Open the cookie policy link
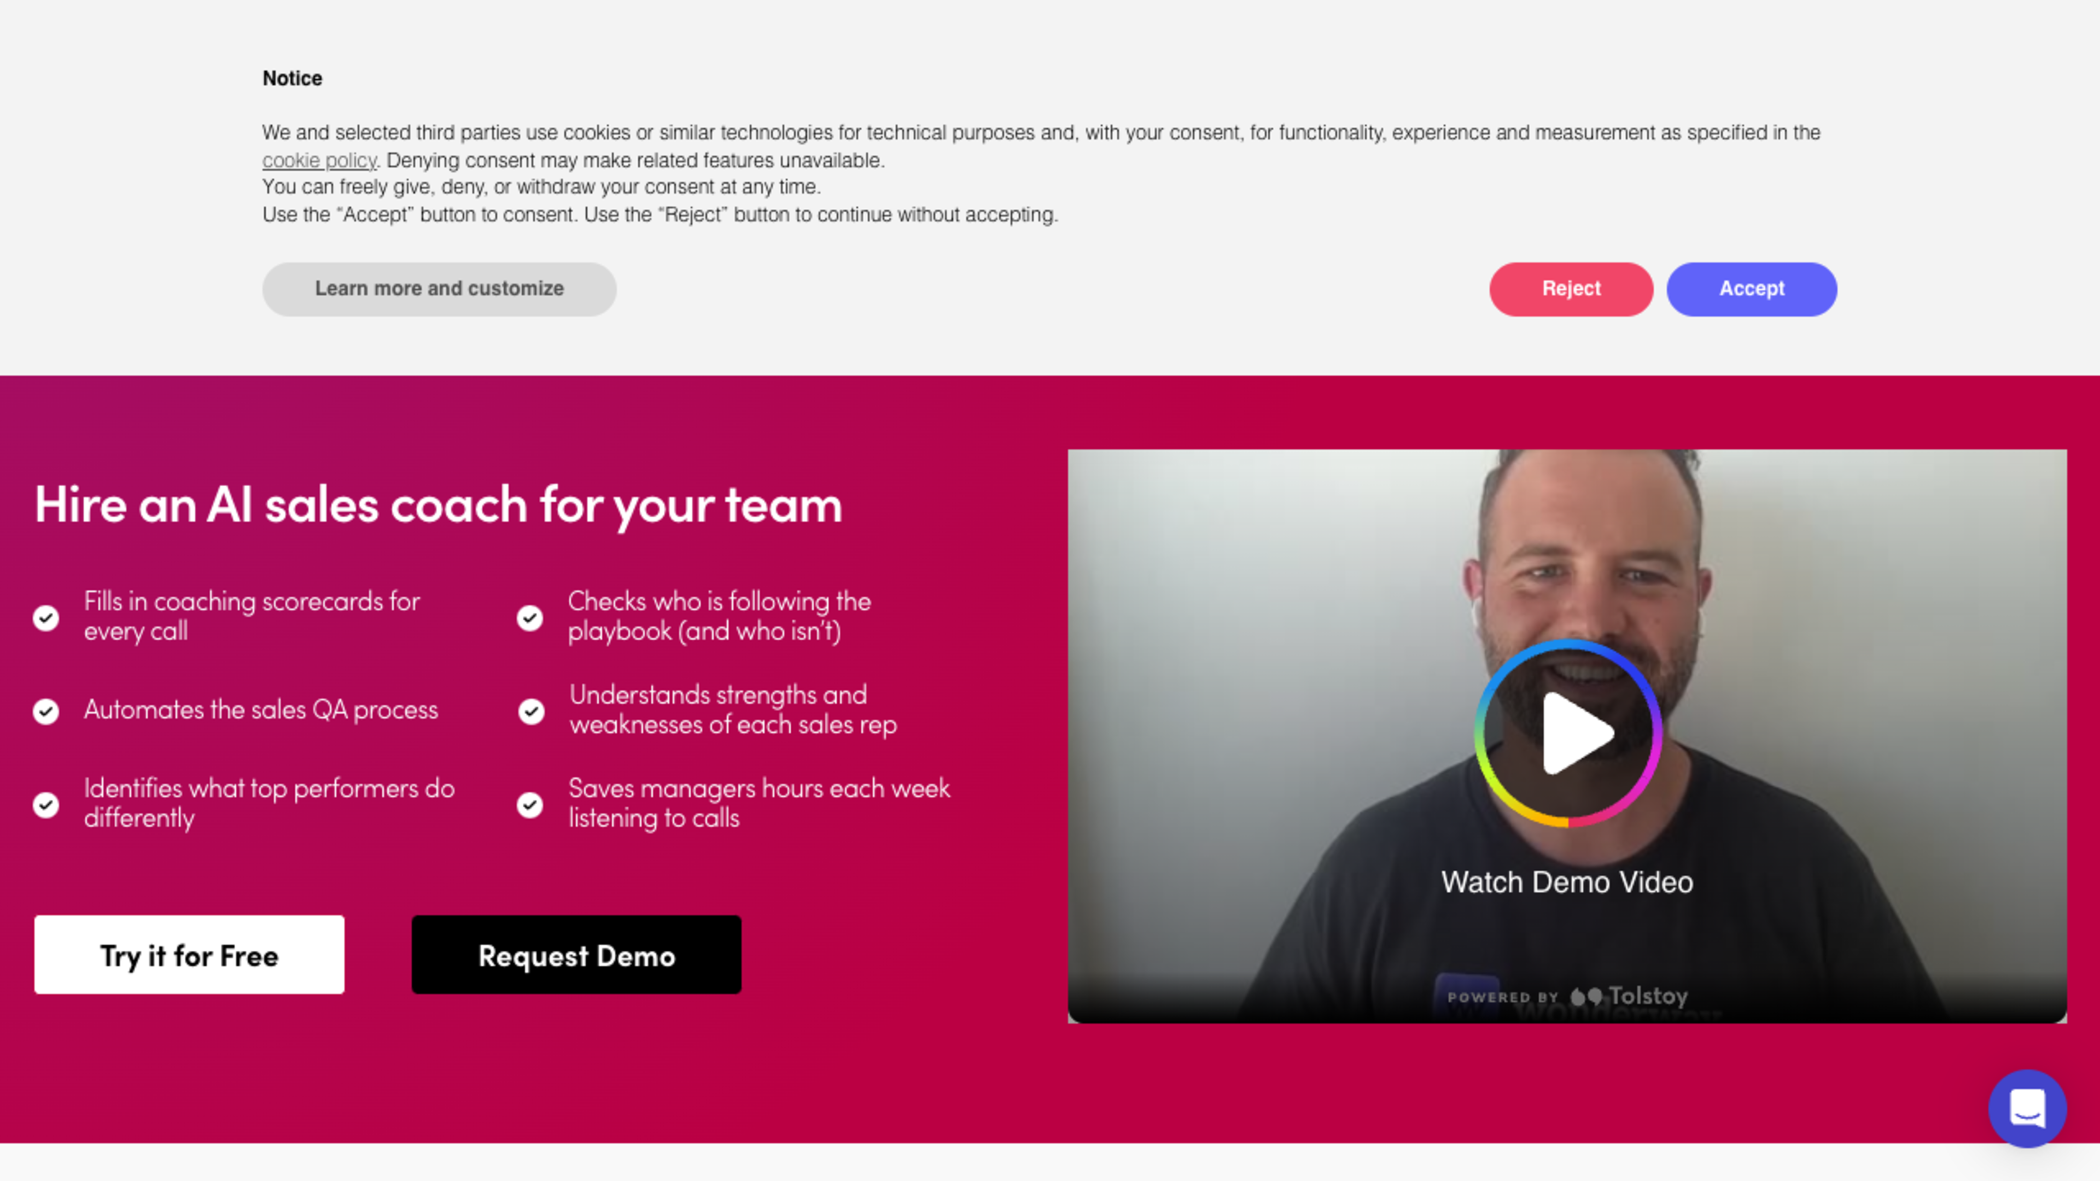The image size is (2100, 1181). 319,161
